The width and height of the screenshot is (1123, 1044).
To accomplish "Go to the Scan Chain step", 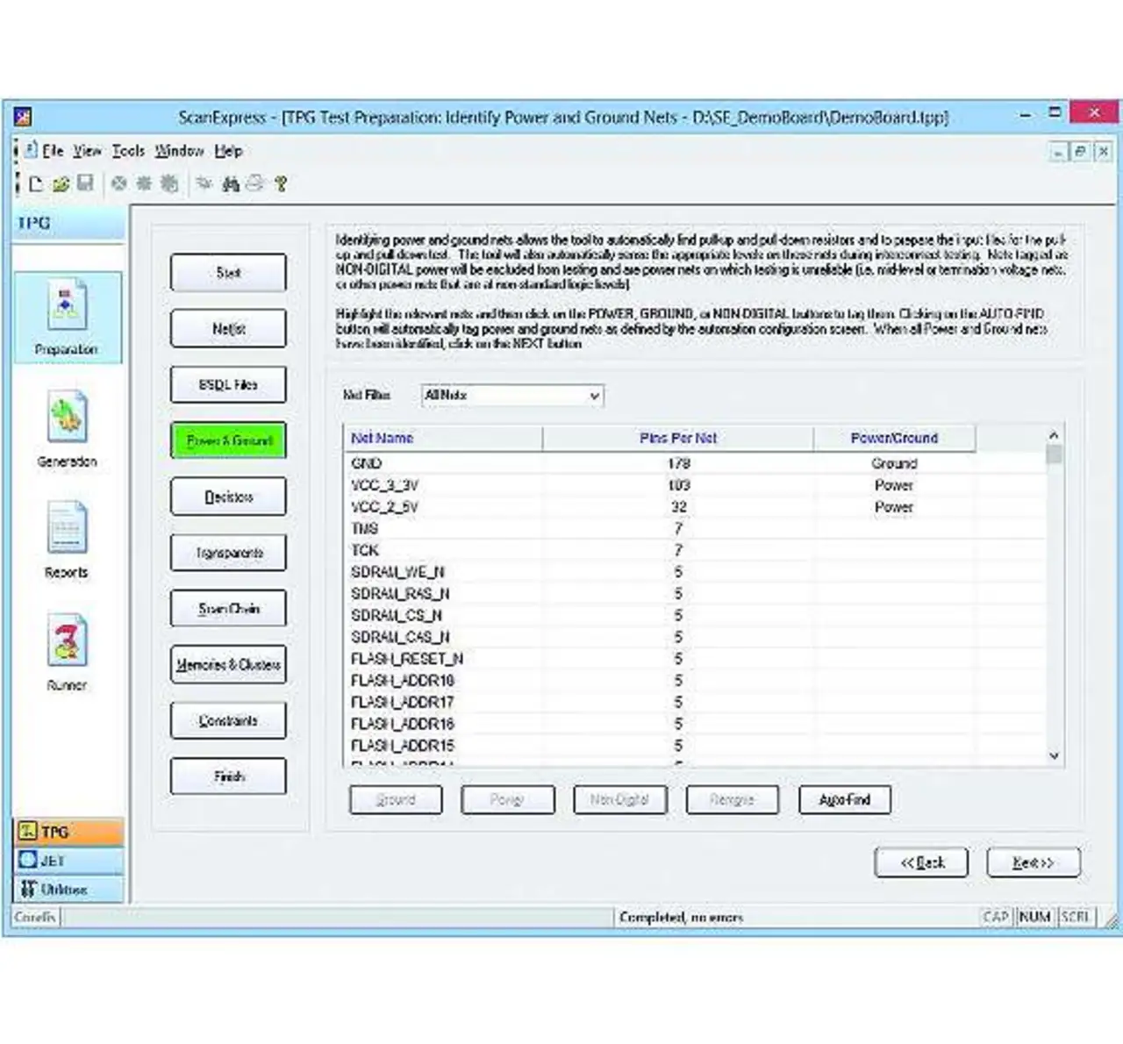I will (x=228, y=609).
